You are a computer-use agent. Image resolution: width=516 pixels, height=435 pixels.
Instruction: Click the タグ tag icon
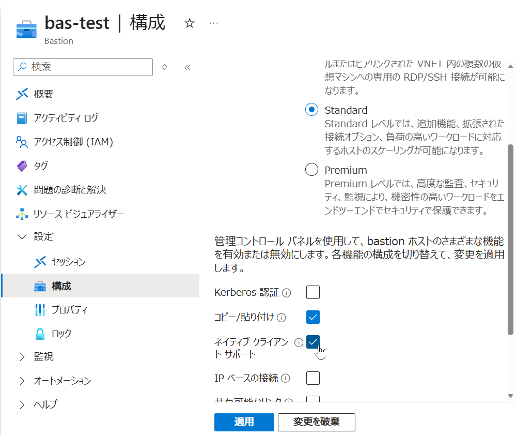(x=22, y=166)
